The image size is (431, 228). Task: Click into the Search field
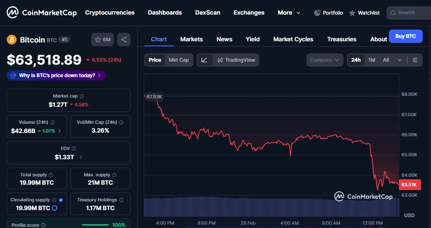tap(409, 13)
